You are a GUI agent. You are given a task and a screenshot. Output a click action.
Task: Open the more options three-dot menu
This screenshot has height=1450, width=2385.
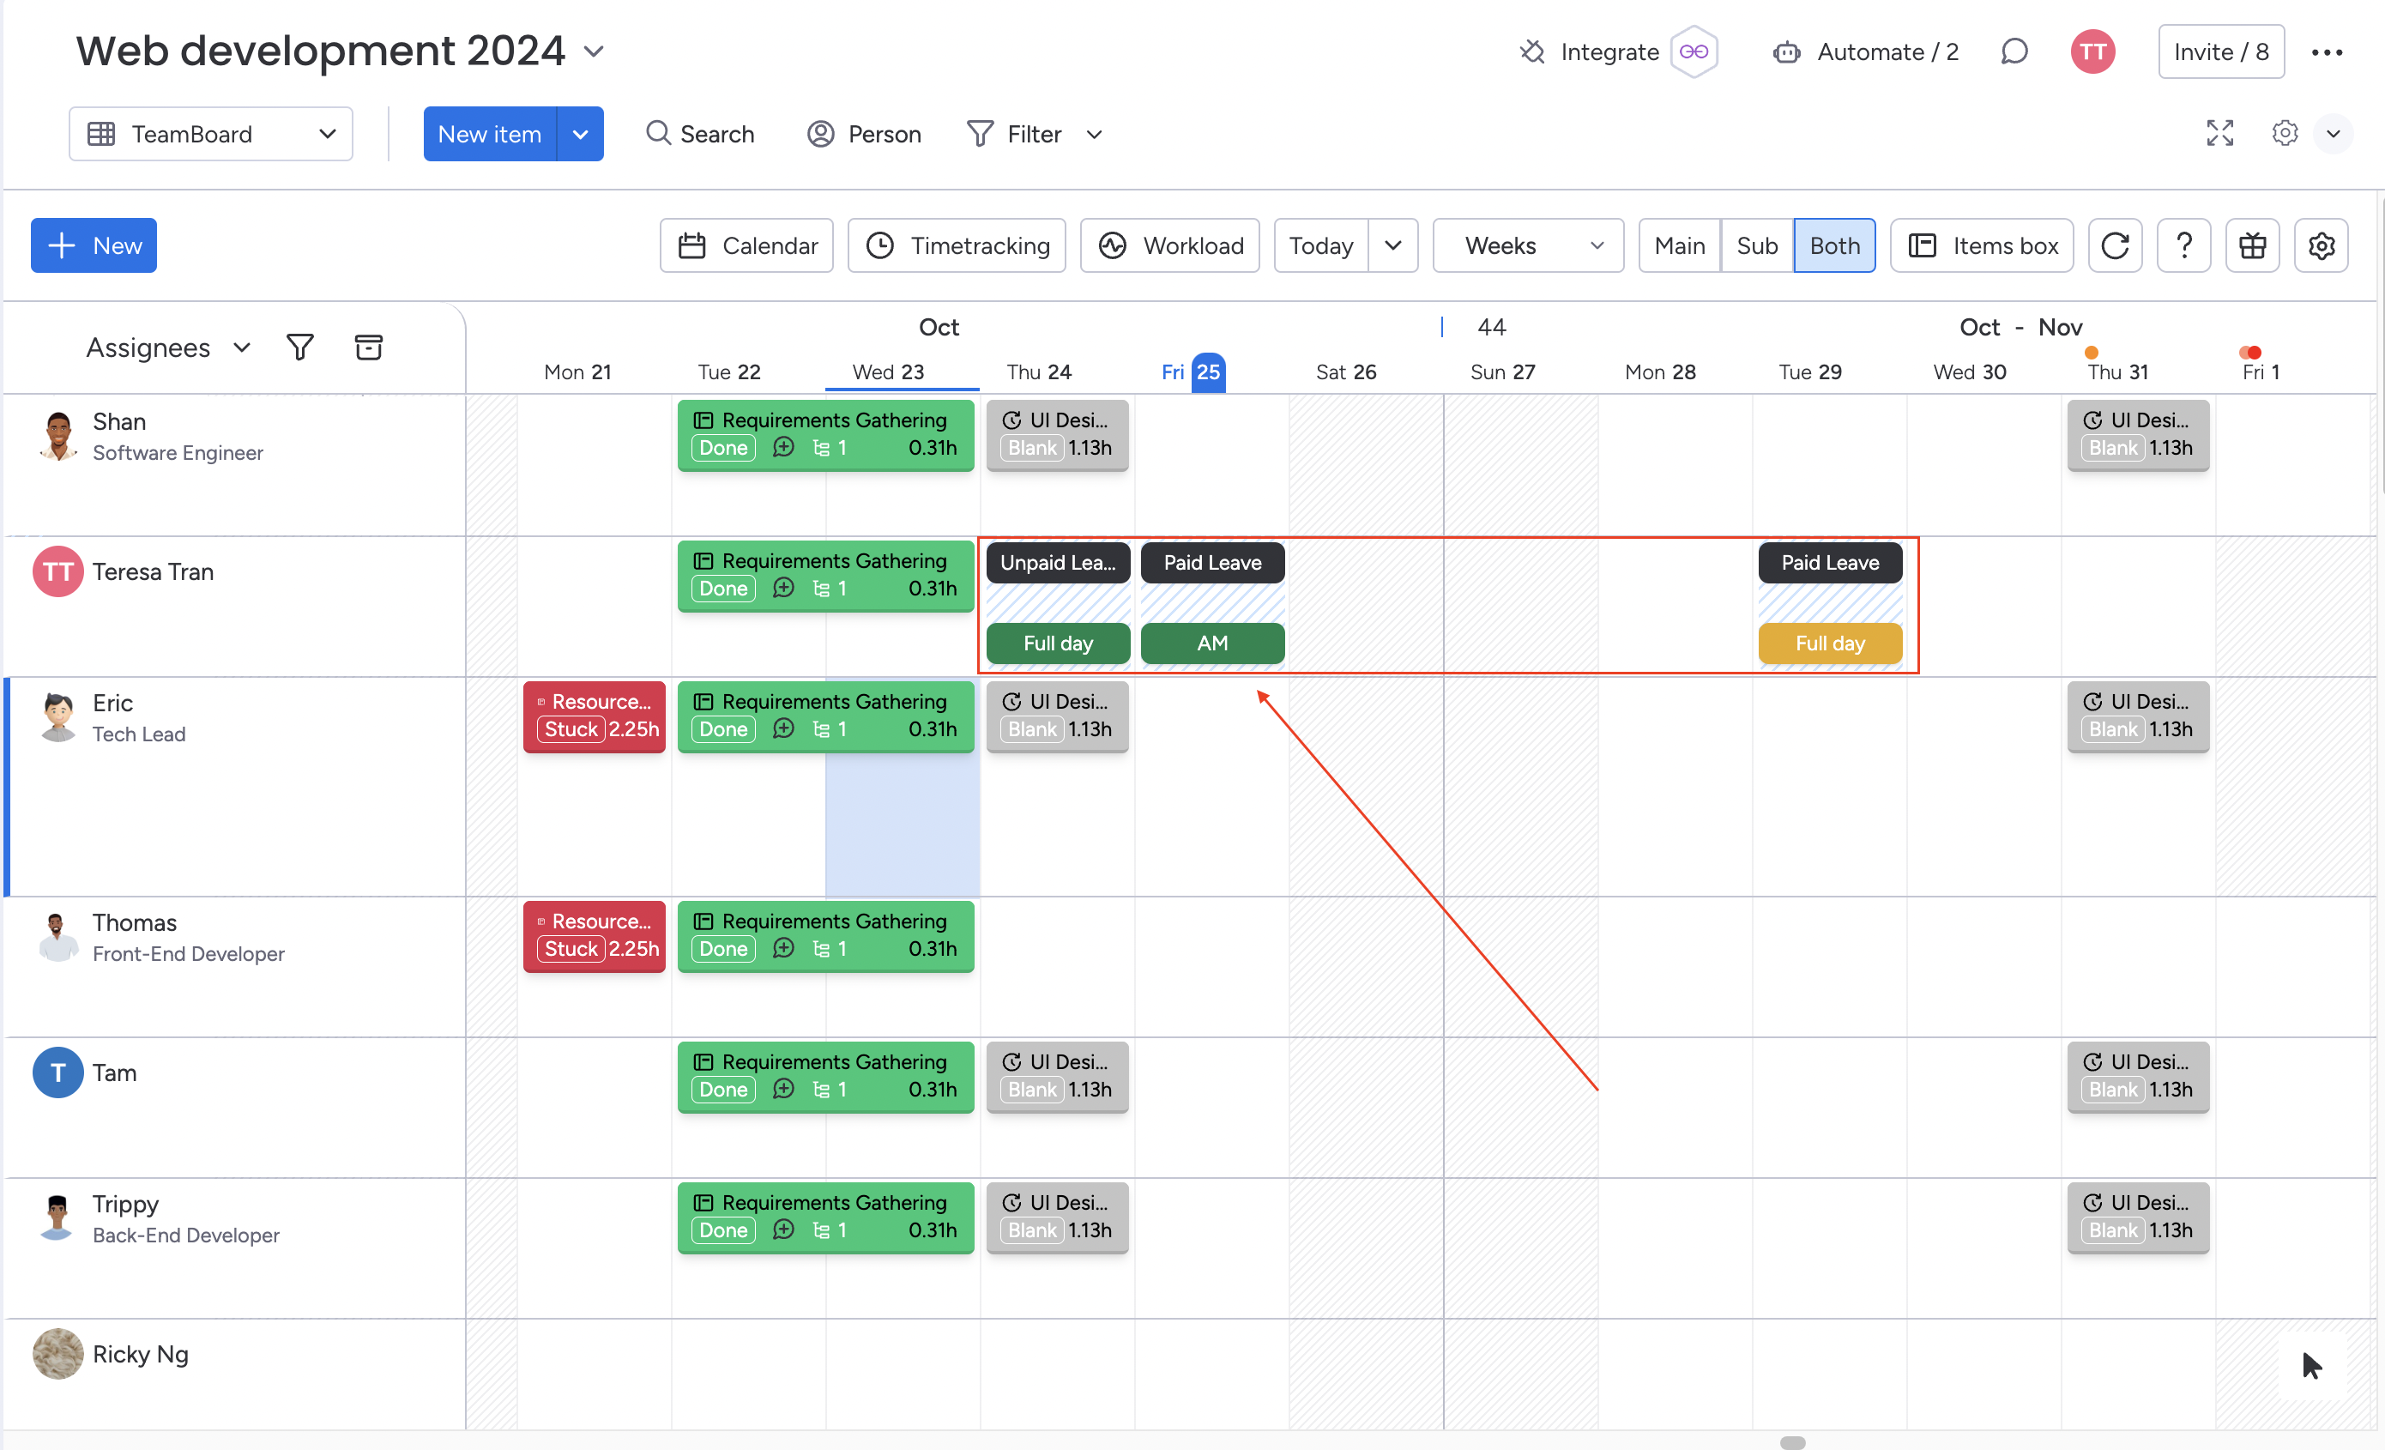coord(2328,51)
